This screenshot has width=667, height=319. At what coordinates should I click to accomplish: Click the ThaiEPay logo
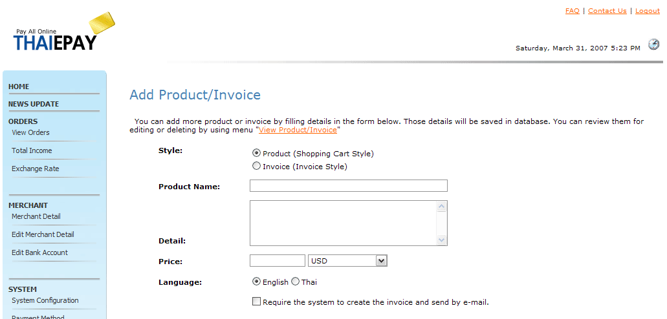coord(63,34)
